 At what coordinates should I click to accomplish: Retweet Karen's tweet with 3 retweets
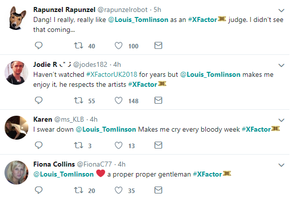[79, 145]
